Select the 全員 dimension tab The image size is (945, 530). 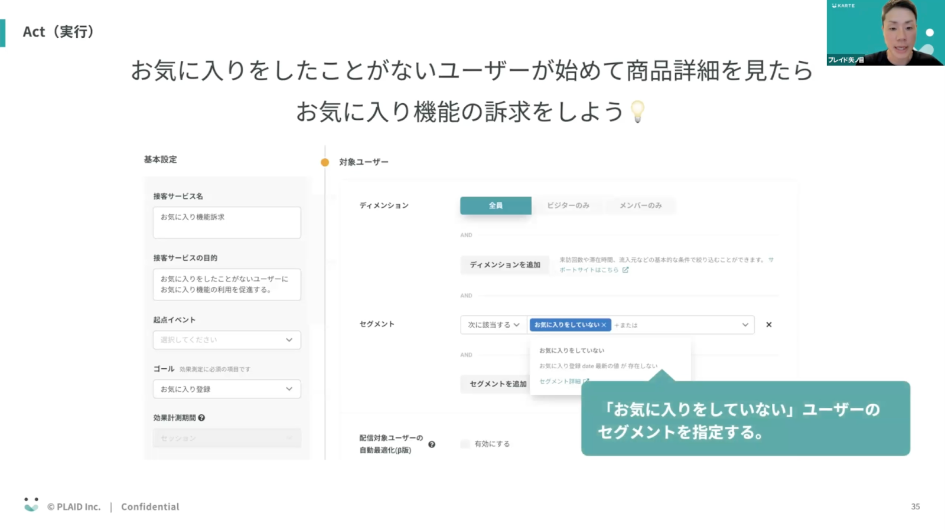click(x=496, y=205)
